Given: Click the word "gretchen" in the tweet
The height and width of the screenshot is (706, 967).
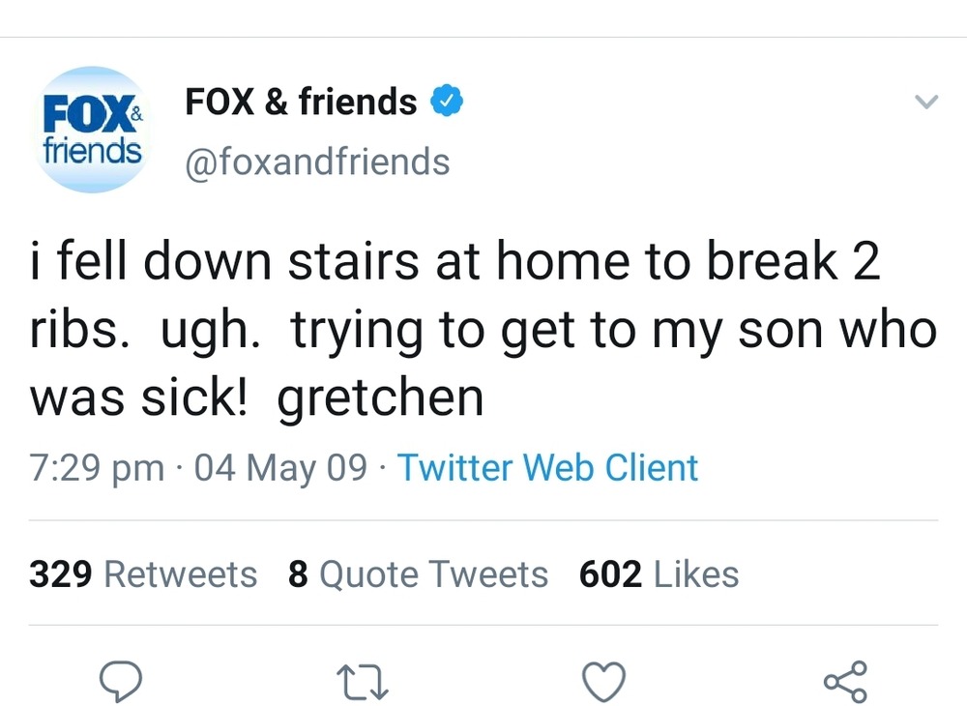Looking at the screenshot, I should 380,397.
